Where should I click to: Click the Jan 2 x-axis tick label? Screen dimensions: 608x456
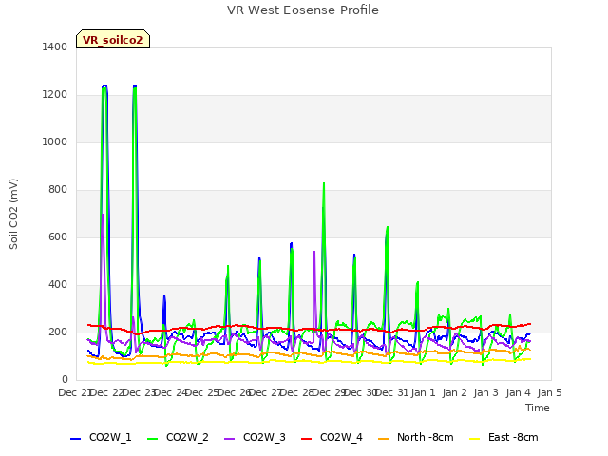click(x=454, y=392)
